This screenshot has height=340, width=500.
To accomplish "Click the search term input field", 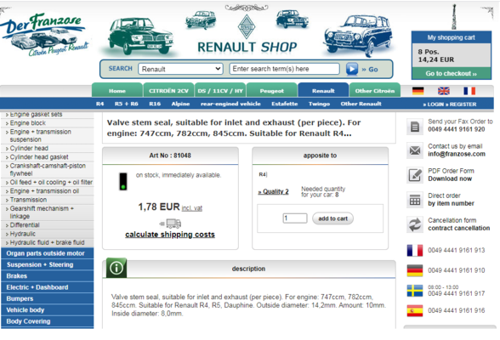I will (x=284, y=69).
